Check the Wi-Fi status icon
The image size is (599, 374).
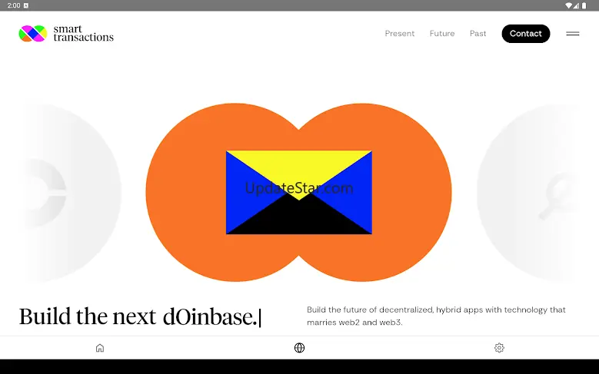coord(568,5)
